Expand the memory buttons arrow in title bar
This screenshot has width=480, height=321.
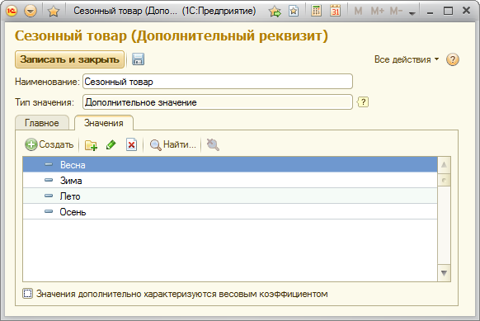pyautogui.click(x=412, y=13)
